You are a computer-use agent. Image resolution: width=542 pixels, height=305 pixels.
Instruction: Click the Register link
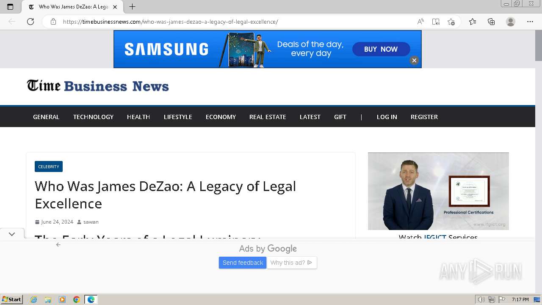click(424, 117)
